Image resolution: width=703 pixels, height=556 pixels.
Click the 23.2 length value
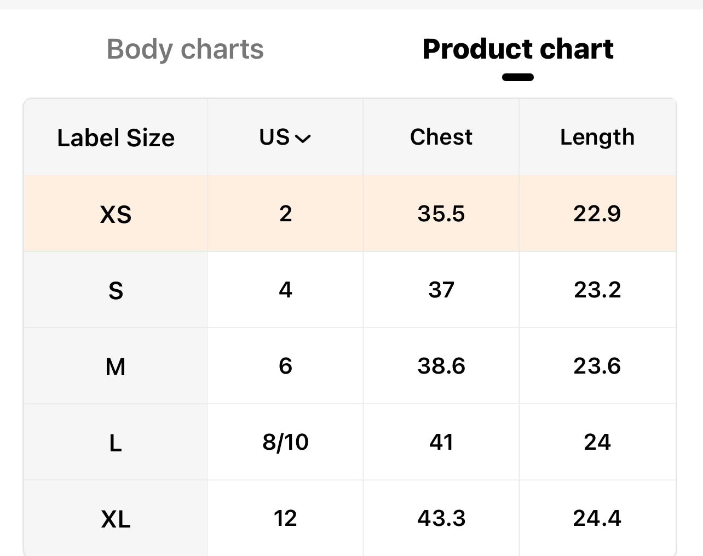click(597, 290)
